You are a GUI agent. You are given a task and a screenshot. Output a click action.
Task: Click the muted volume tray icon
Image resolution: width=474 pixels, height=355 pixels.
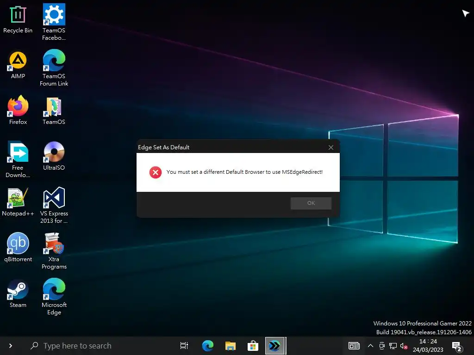[404, 346]
